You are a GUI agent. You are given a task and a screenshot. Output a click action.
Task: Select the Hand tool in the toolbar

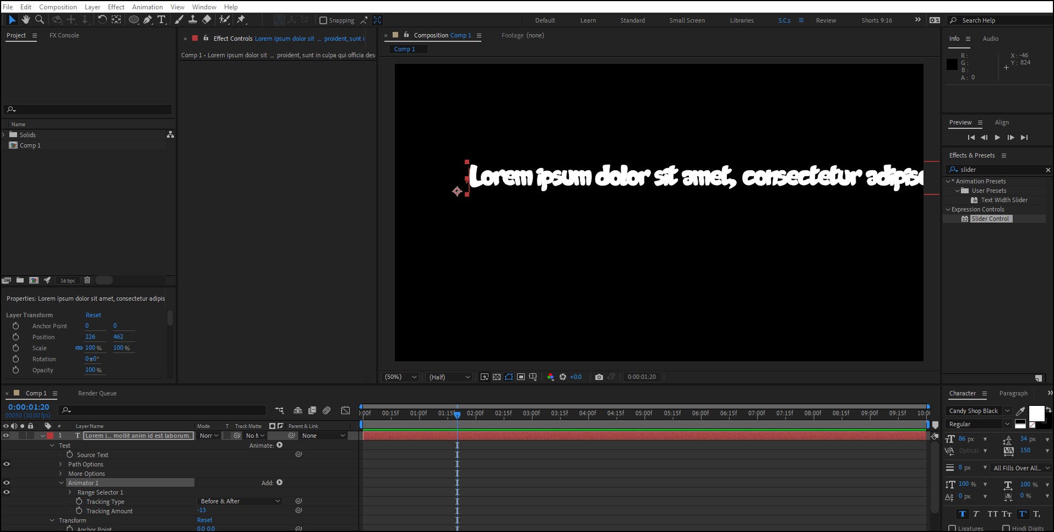coord(25,20)
